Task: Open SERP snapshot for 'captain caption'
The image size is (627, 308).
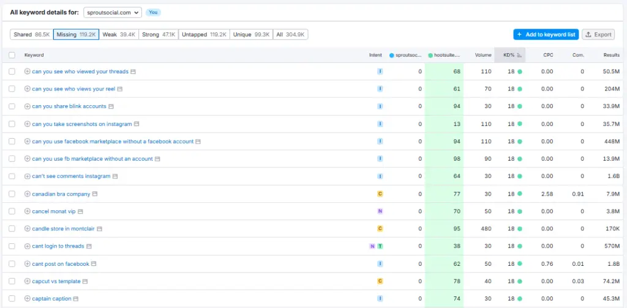Action: [x=76, y=299]
